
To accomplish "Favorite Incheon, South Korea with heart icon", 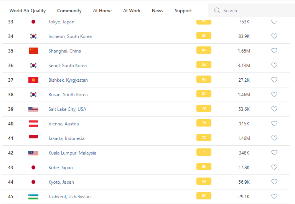I will pos(274,36).
